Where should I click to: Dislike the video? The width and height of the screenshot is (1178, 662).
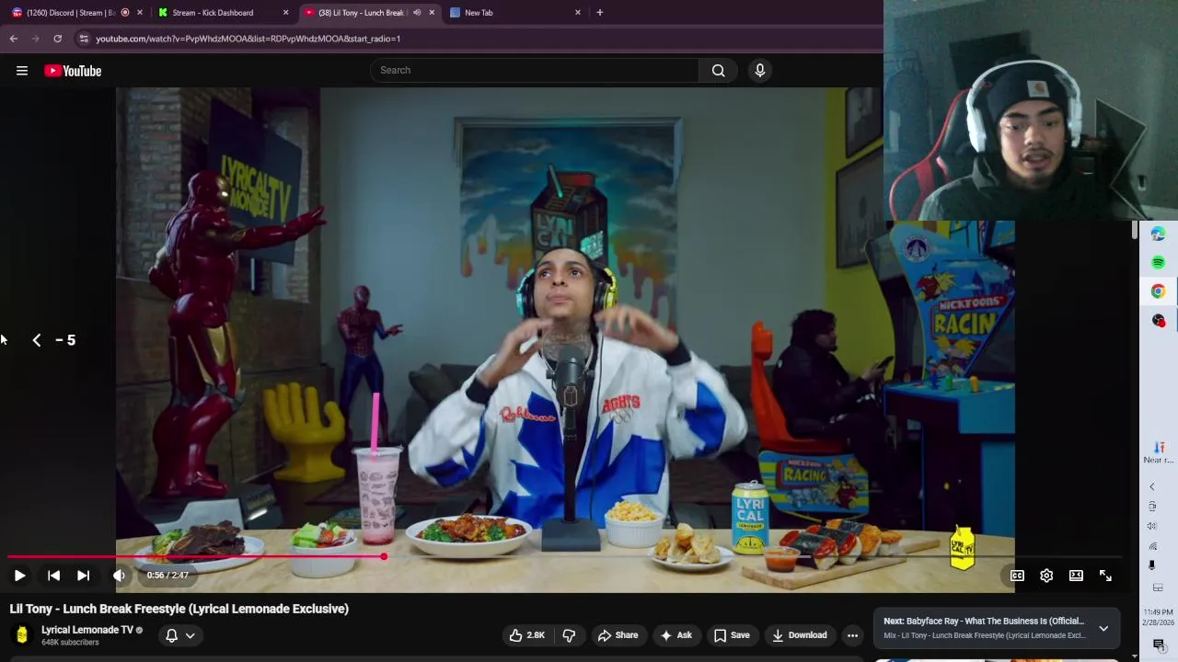[x=569, y=635]
